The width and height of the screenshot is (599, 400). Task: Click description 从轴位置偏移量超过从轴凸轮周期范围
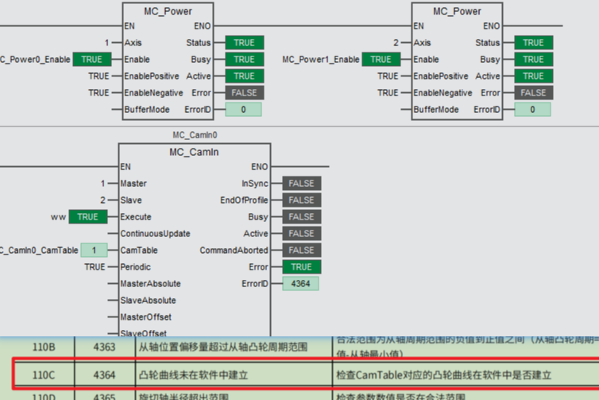[223, 348]
